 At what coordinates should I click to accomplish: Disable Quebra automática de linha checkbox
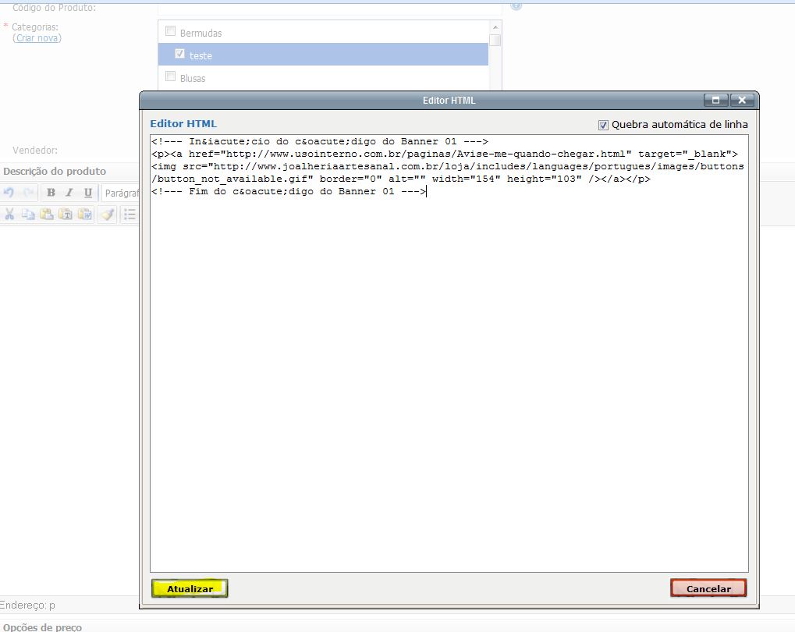click(603, 125)
